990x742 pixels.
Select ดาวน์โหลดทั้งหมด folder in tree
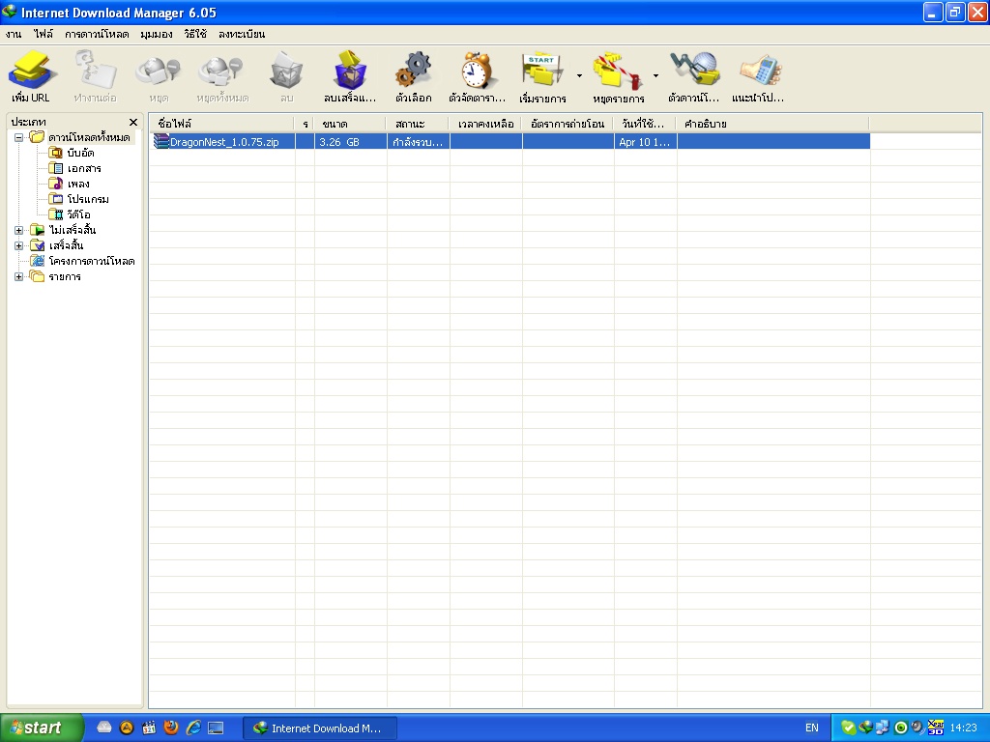point(89,137)
